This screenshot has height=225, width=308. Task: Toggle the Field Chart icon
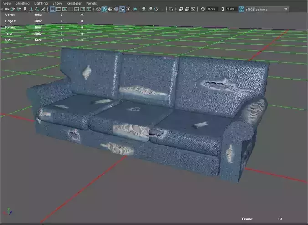tap(77, 9)
